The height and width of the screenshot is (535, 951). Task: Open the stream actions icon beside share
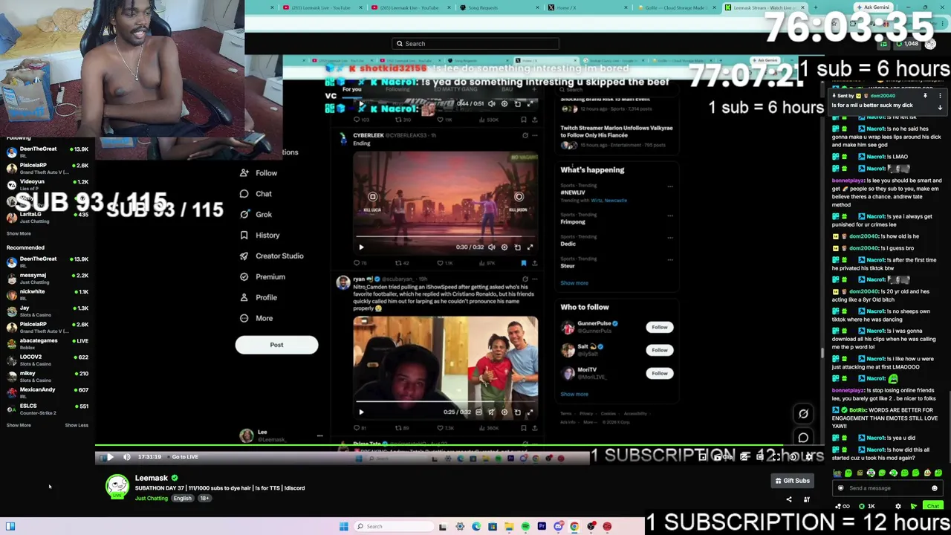(807, 499)
